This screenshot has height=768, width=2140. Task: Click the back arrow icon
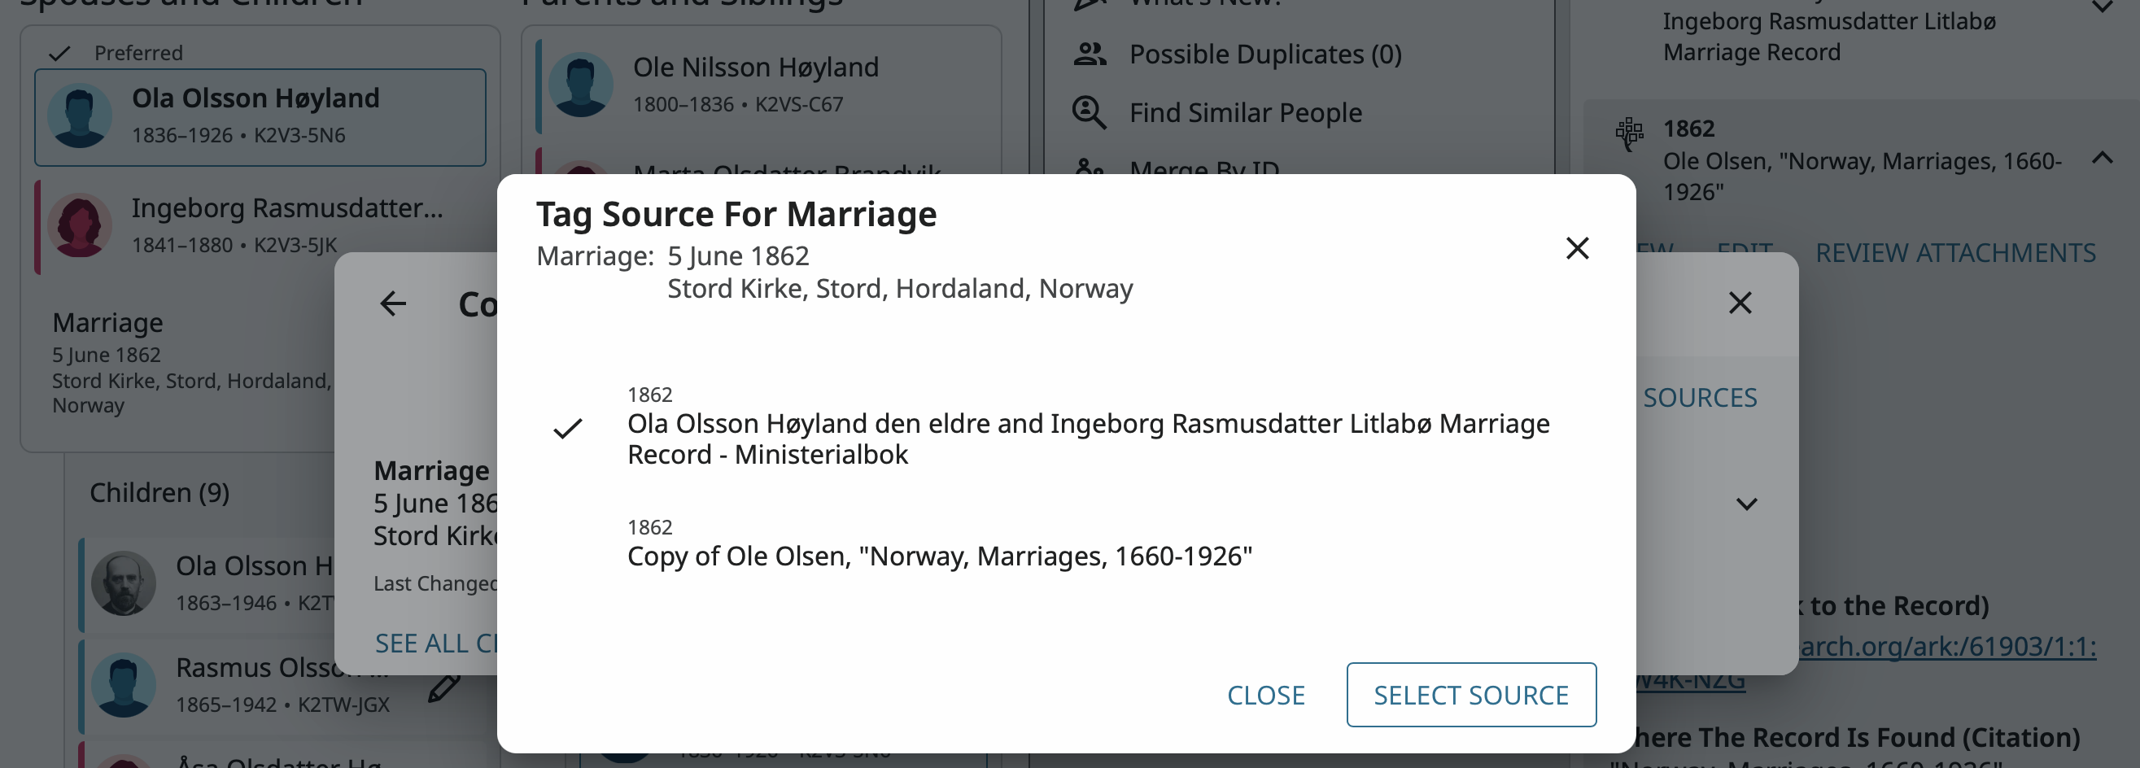(394, 304)
